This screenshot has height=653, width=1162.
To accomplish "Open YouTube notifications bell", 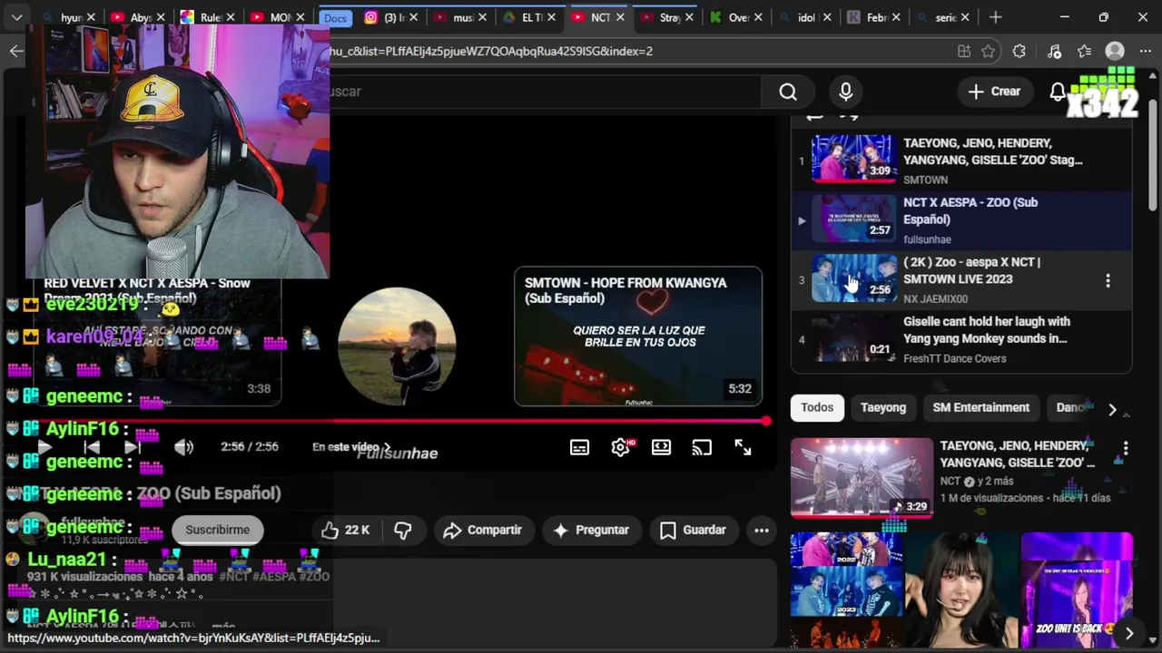I will tap(1058, 92).
